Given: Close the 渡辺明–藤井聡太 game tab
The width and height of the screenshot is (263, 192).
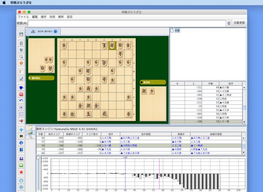Looking at the screenshot, I should (x=55, y=32).
